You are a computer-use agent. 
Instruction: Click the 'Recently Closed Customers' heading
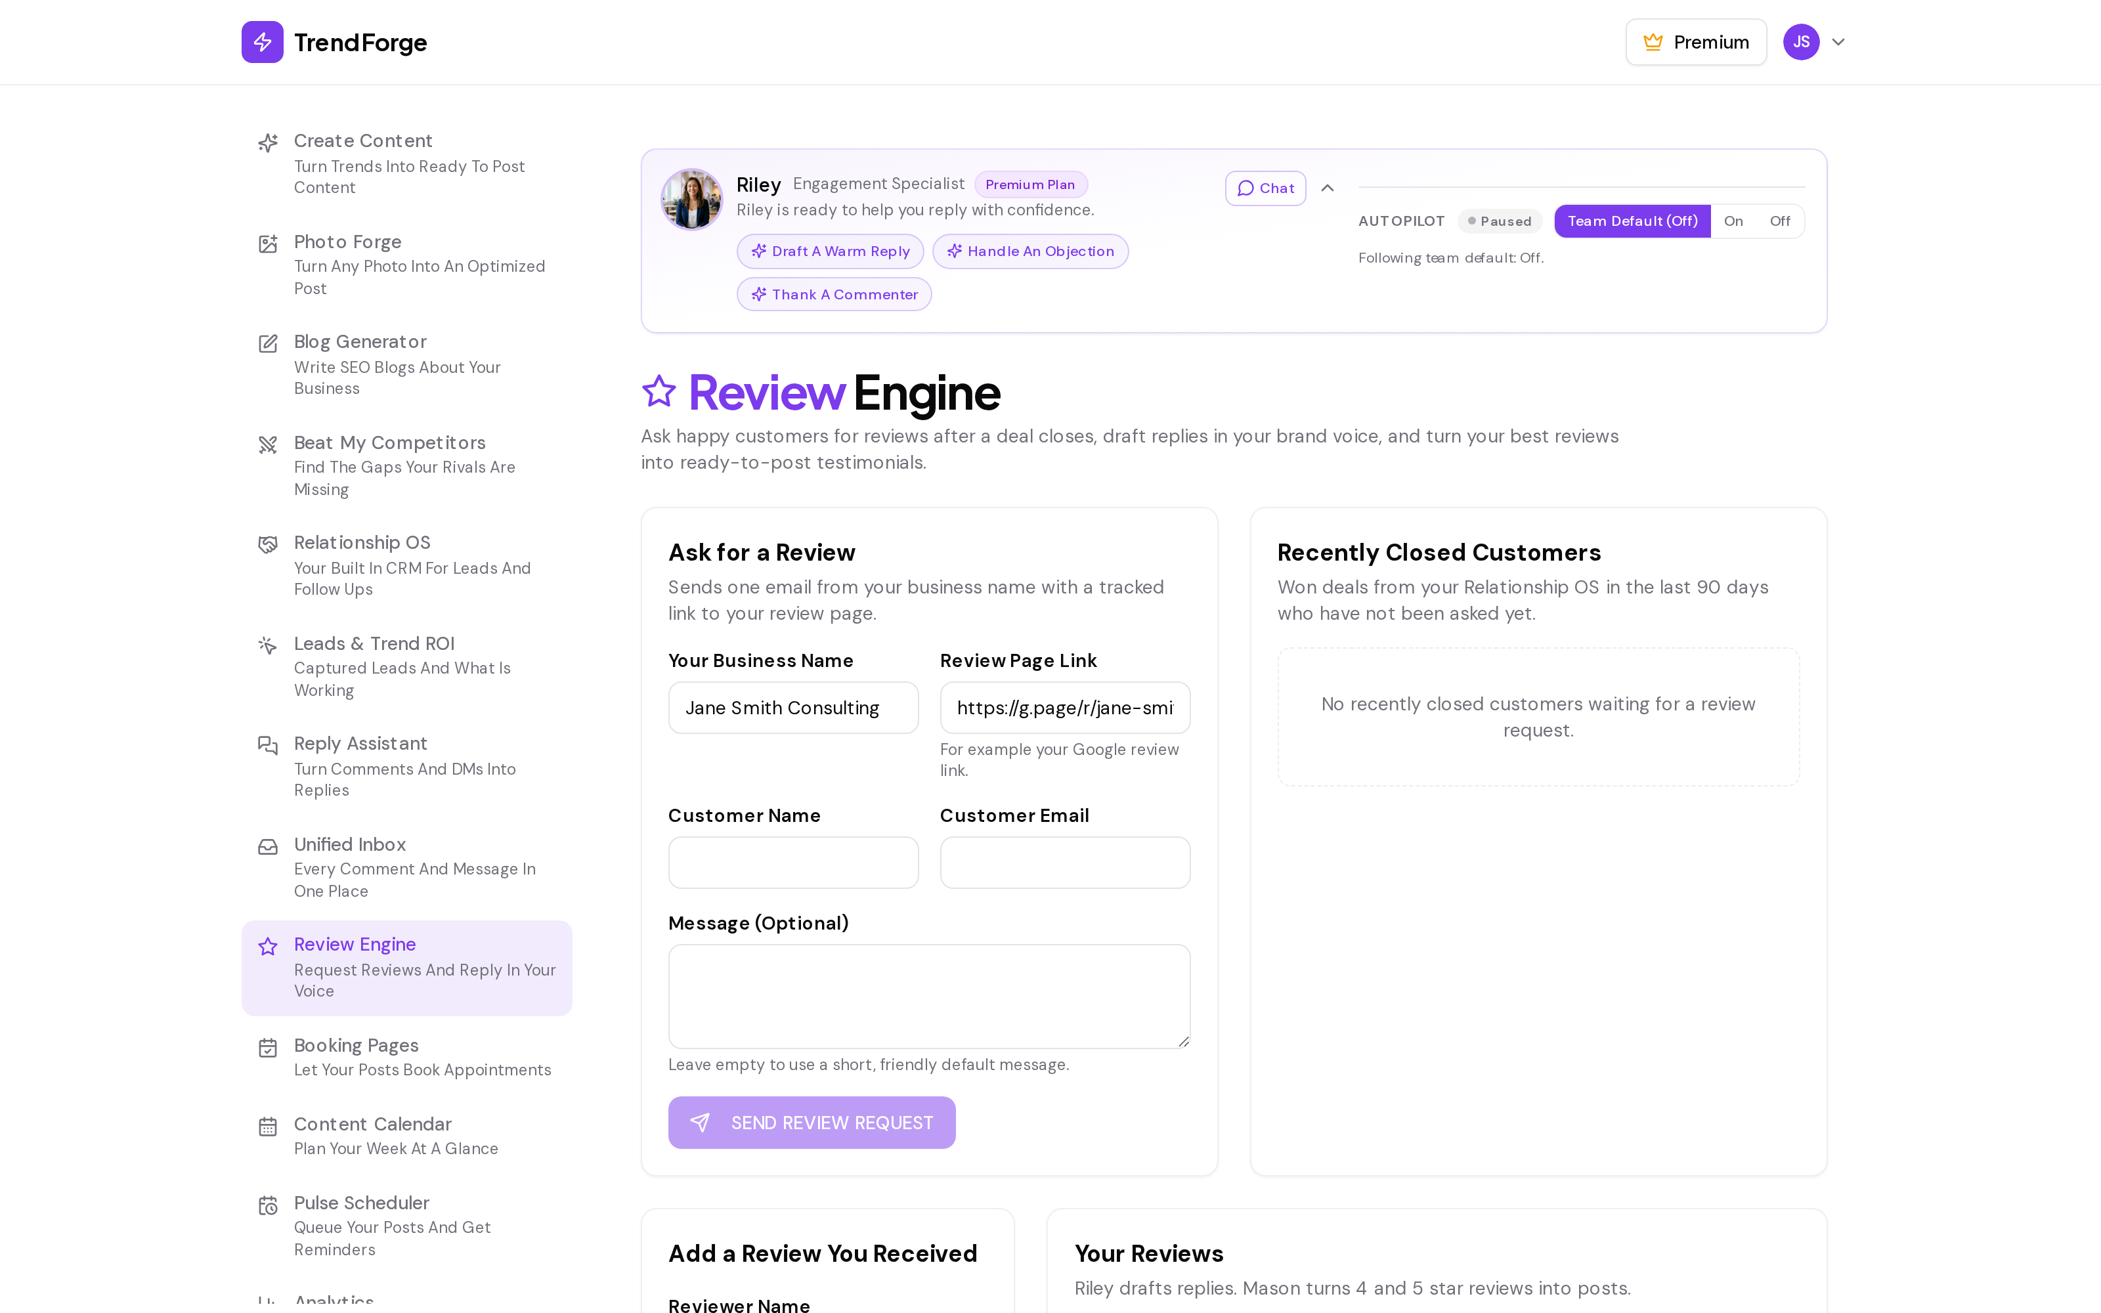click(1439, 552)
